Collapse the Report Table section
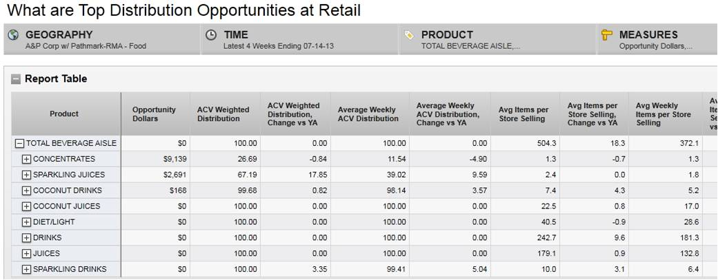This screenshot has width=718, height=280. (15, 79)
